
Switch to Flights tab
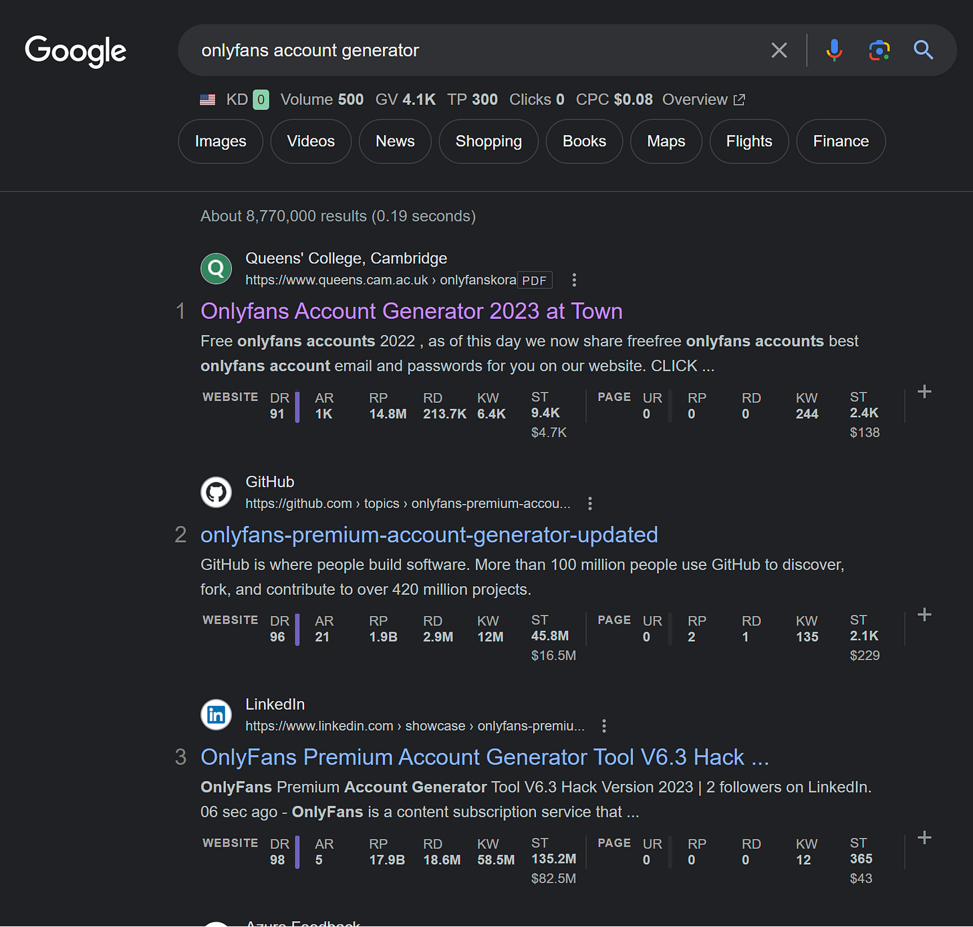[749, 142]
